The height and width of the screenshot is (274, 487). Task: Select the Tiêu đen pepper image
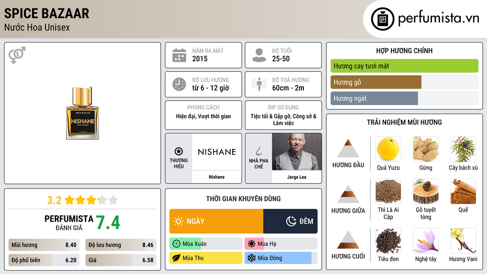(388, 241)
